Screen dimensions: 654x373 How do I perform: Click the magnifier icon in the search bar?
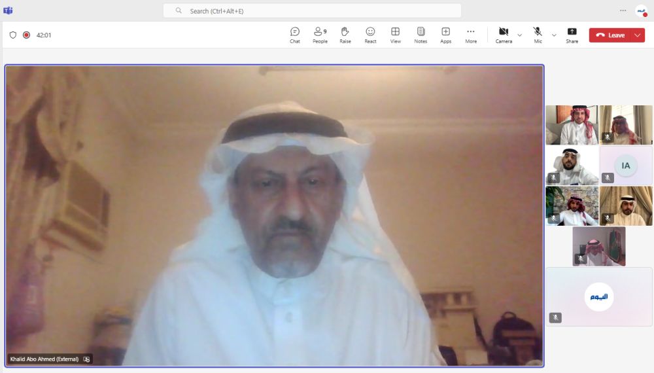click(x=179, y=10)
